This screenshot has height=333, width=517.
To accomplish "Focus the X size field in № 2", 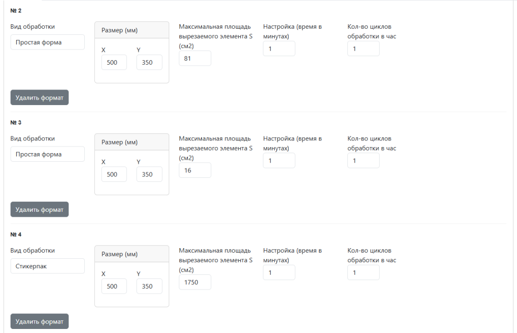I will [x=114, y=62].
